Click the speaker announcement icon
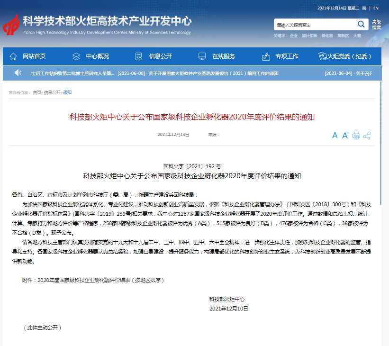The height and width of the screenshot is (346, 389). 18,73
